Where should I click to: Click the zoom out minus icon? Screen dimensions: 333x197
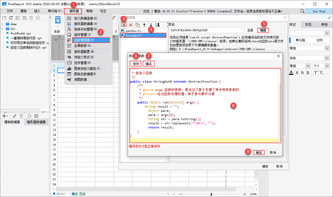181,194
